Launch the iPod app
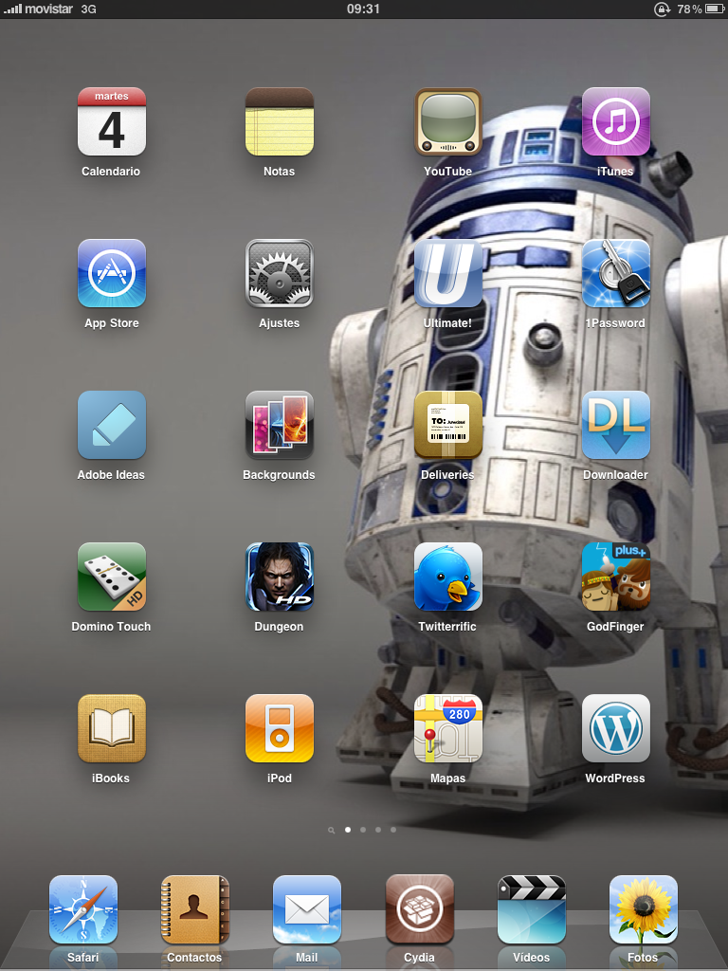 (280, 728)
